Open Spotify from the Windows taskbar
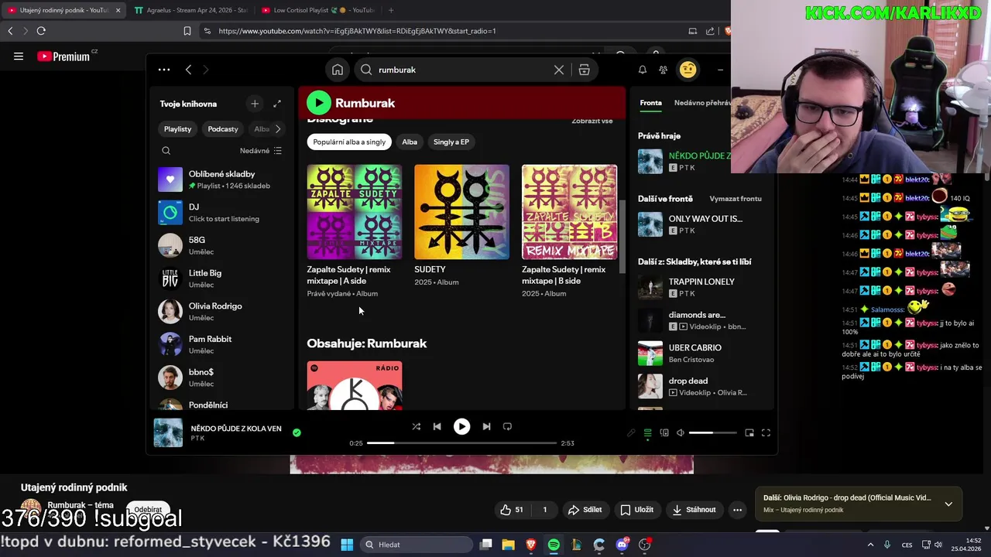Image resolution: width=991 pixels, height=557 pixels. (554, 545)
